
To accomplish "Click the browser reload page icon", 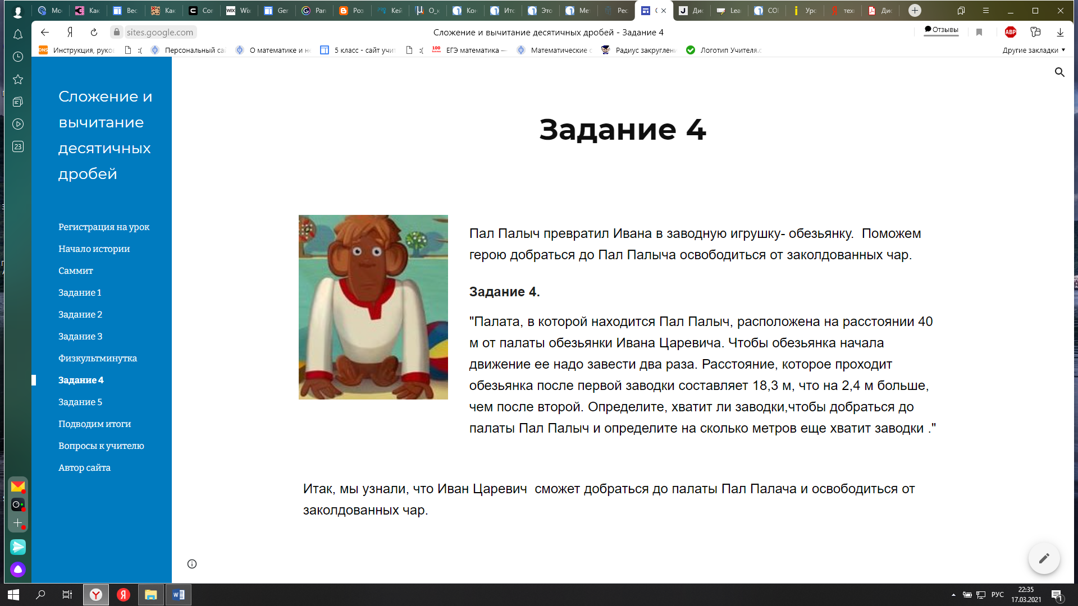I will click(94, 33).
